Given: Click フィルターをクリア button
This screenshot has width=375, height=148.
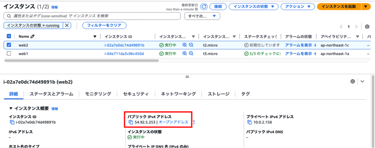Looking at the screenshot, I should (x=104, y=25).
